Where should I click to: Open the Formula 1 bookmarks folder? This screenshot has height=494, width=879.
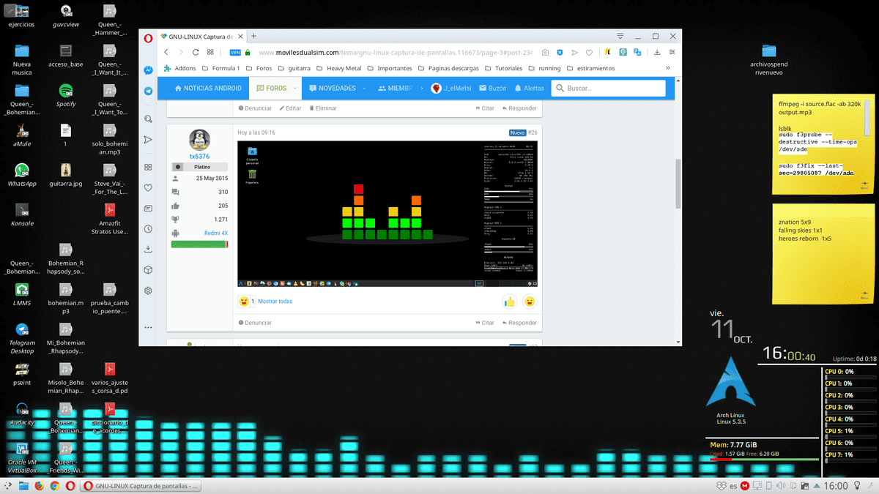point(220,68)
